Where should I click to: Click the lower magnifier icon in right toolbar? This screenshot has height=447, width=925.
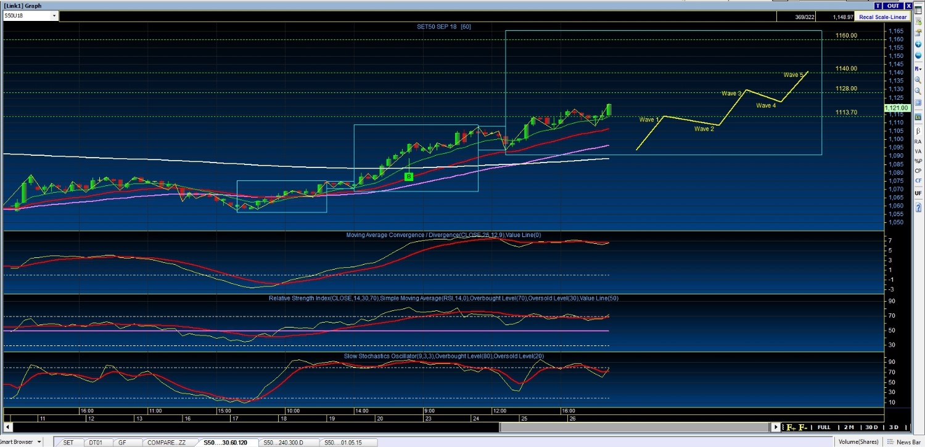tap(918, 92)
